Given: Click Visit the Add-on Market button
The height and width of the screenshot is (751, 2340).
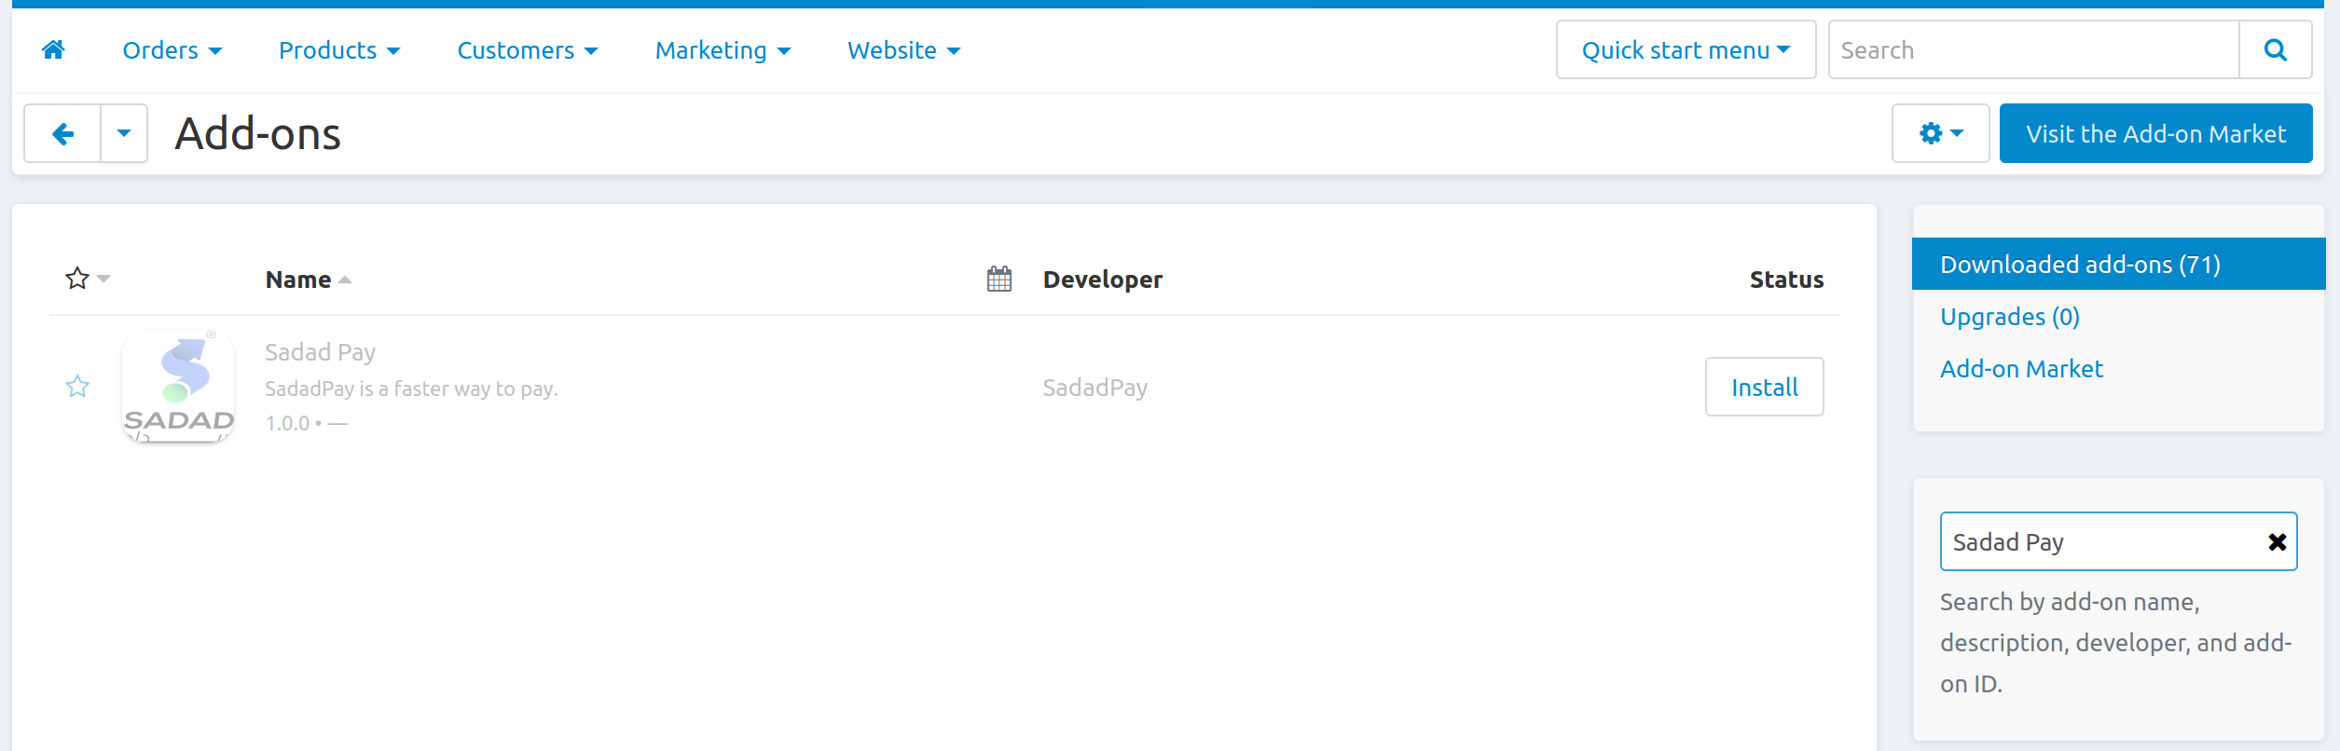Looking at the screenshot, I should 2155,133.
